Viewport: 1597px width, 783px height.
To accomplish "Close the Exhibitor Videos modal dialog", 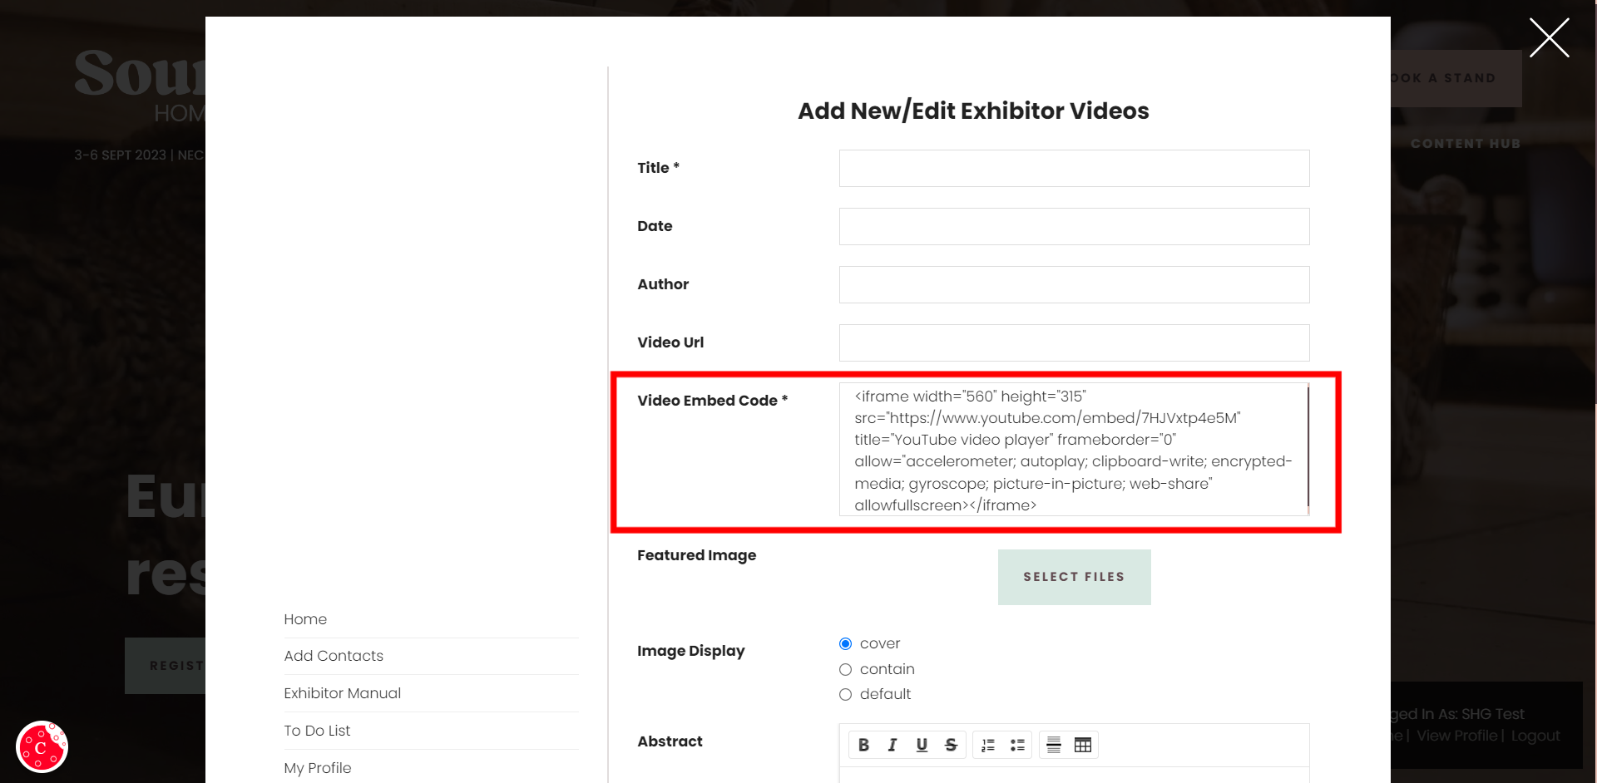I will (x=1549, y=38).
